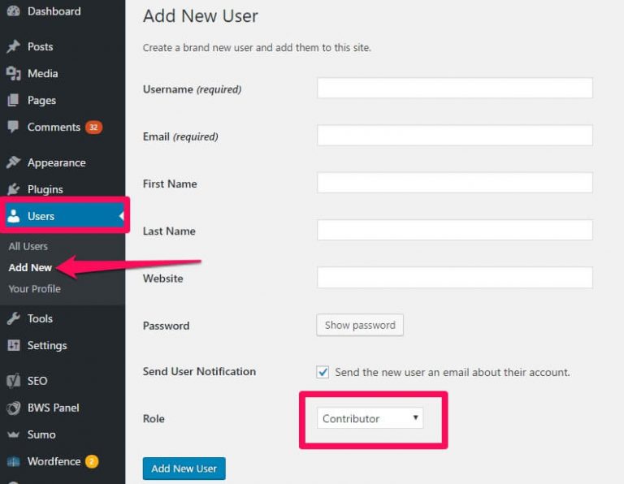
Task: Click the Pages icon in sidebar
Action: pos(13,100)
